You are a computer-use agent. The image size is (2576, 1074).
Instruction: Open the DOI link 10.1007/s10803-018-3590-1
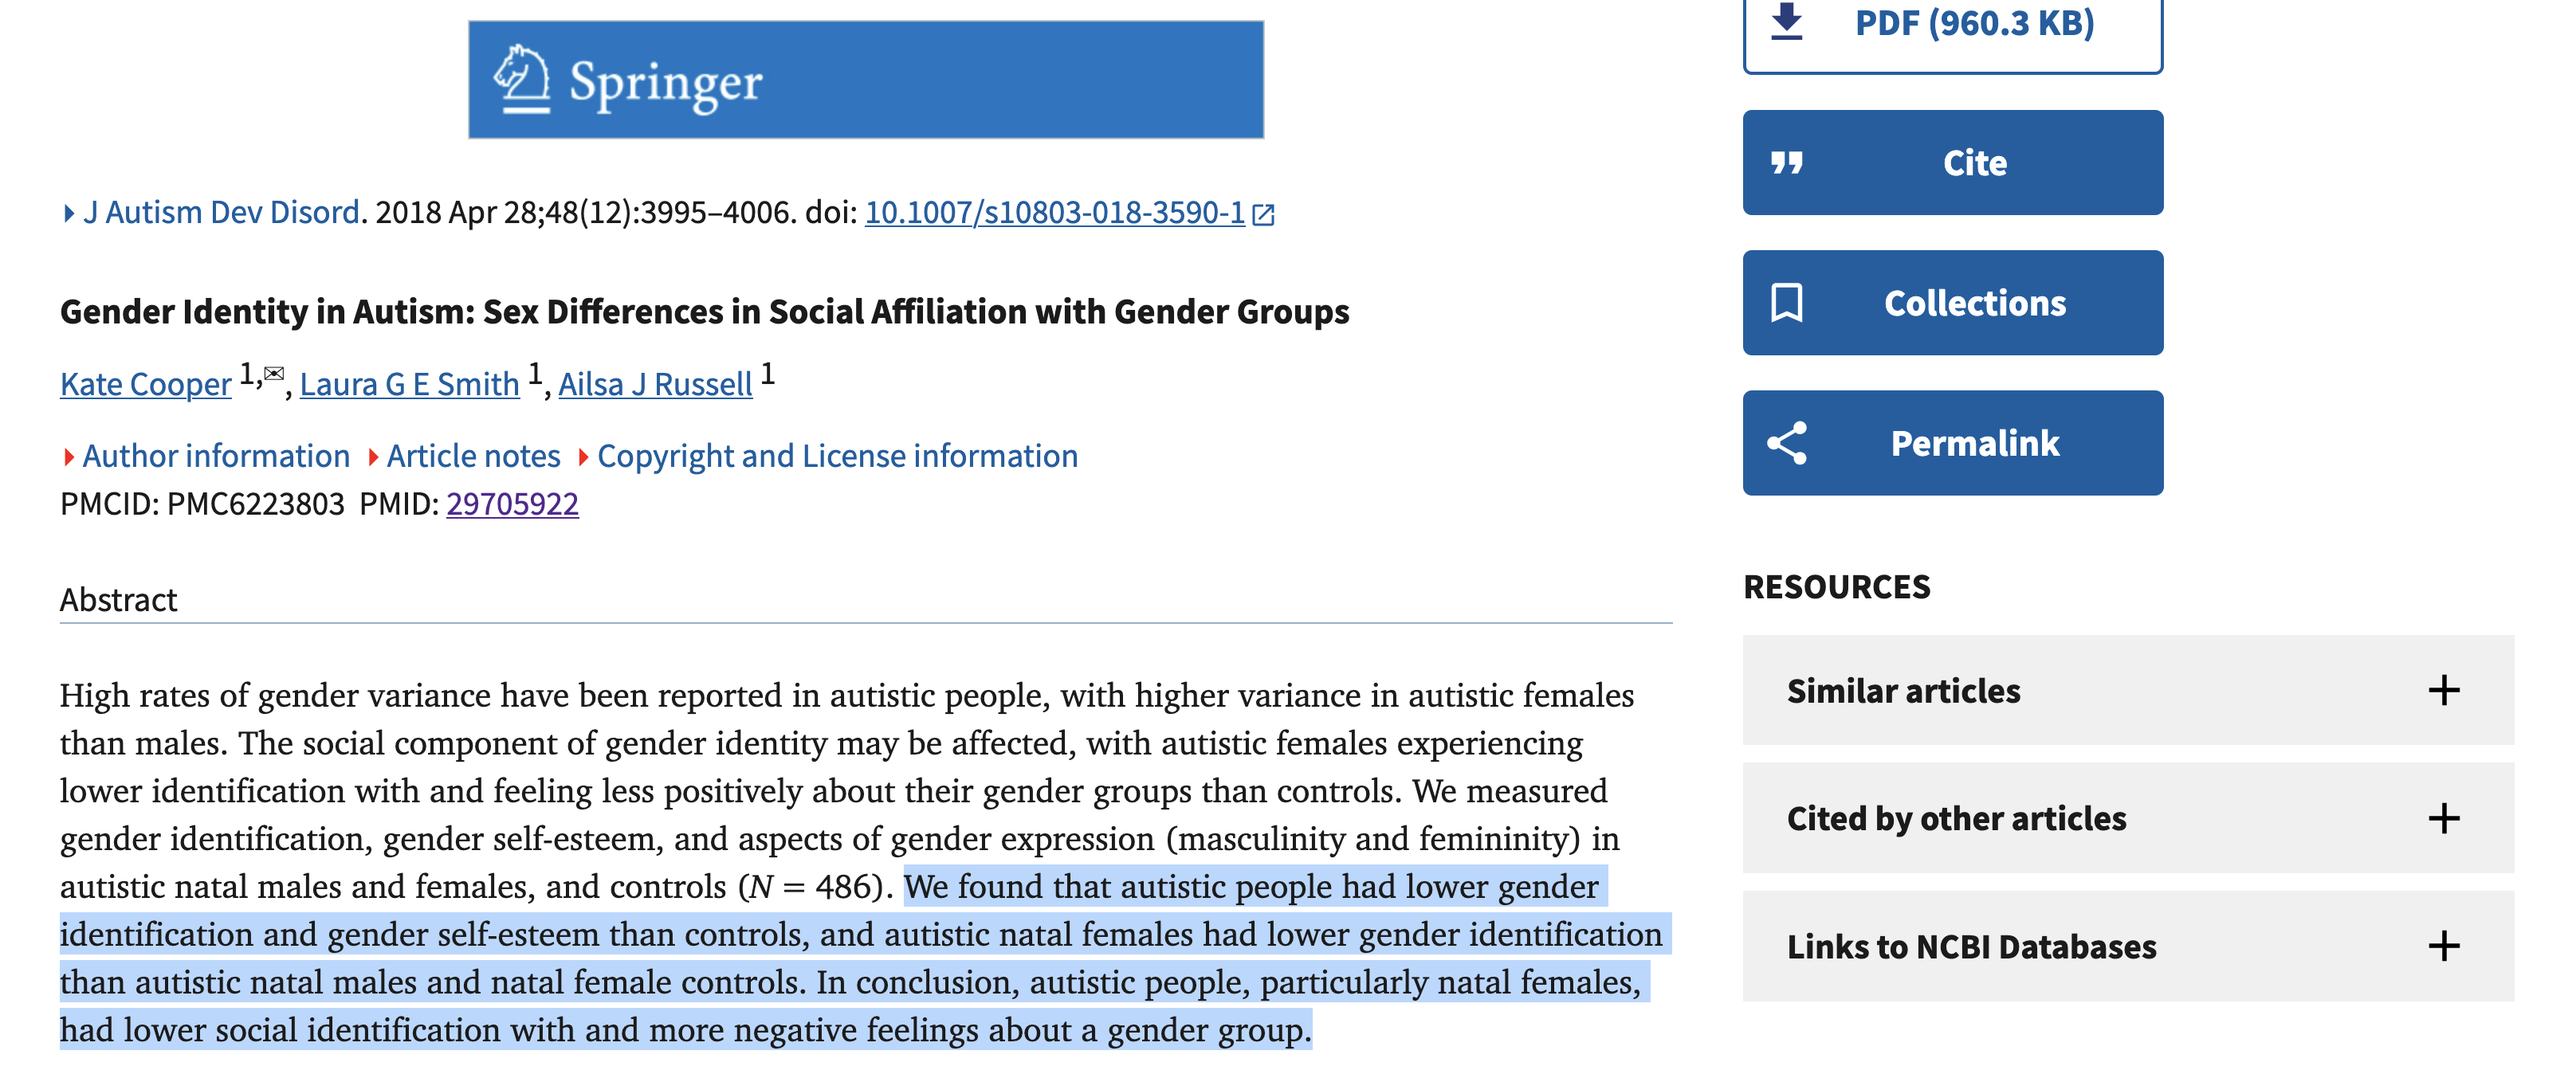1054,212
